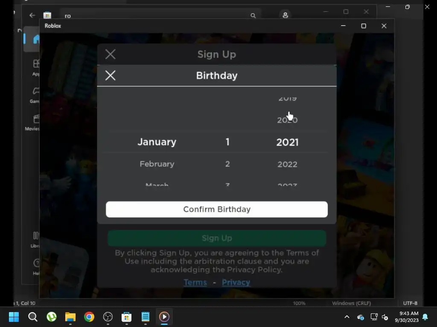Open Gaming section in Microsoft Store sidebar

35,95
